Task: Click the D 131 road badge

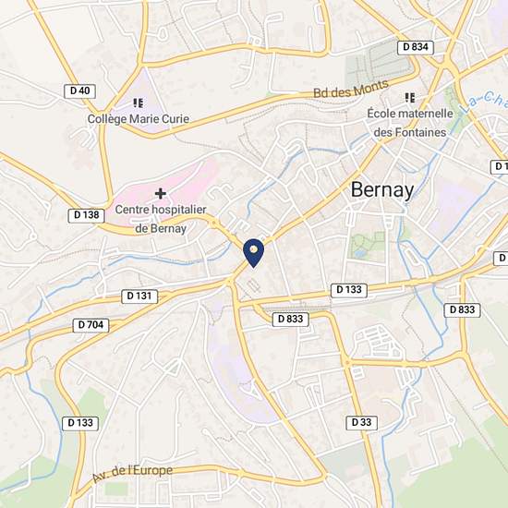Action: pos(139,296)
